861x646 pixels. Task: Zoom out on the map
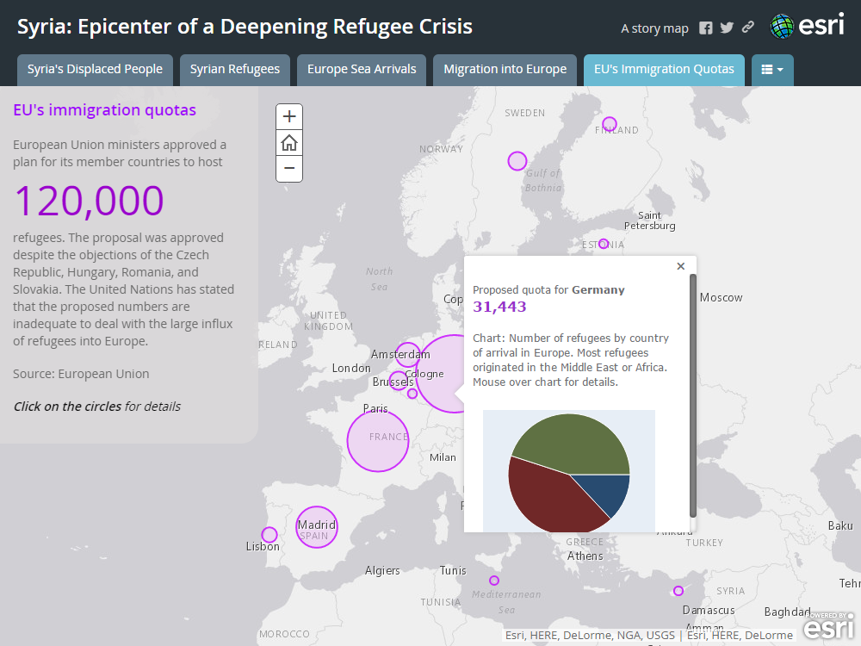[x=289, y=168]
